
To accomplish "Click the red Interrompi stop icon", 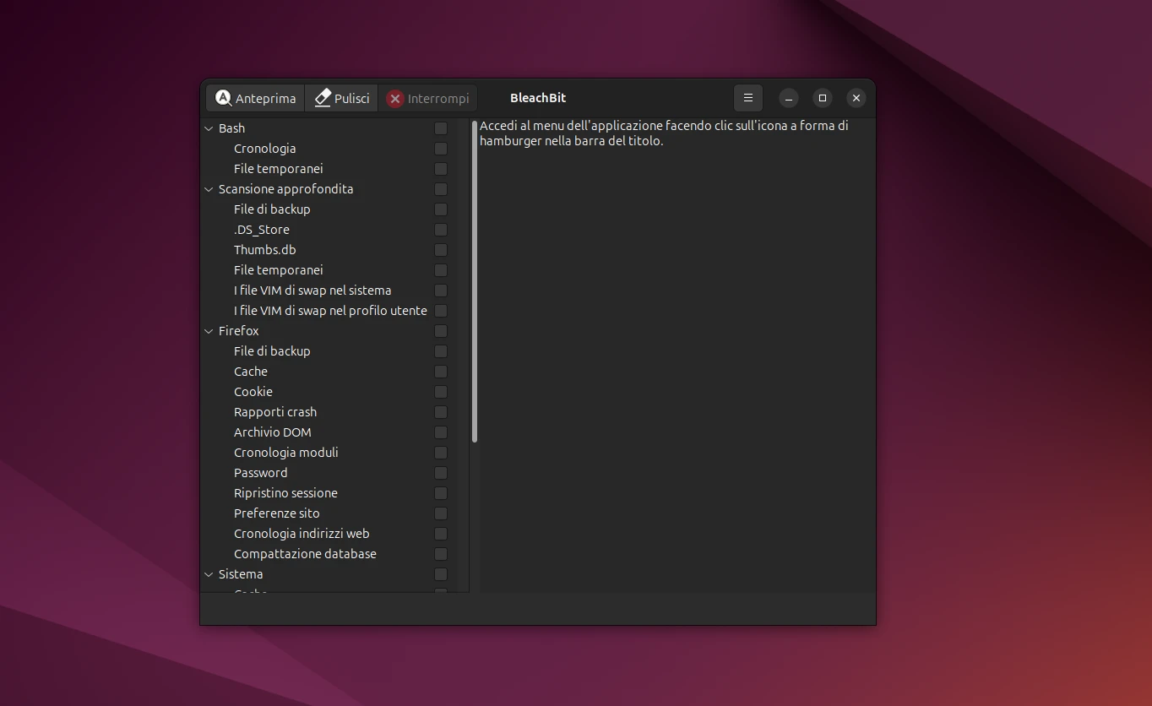I will point(395,99).
